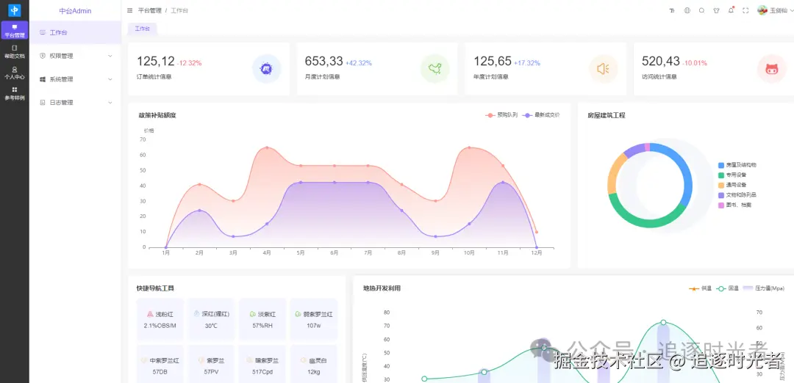Viewport: 794px width, 383px height.
Task: Click the -12.32% value on the orders card
Action: point(190,63)
